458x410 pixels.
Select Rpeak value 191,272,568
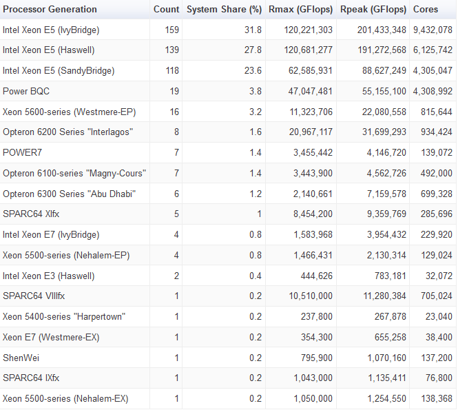pyautogui.click(x=382, y=50)
